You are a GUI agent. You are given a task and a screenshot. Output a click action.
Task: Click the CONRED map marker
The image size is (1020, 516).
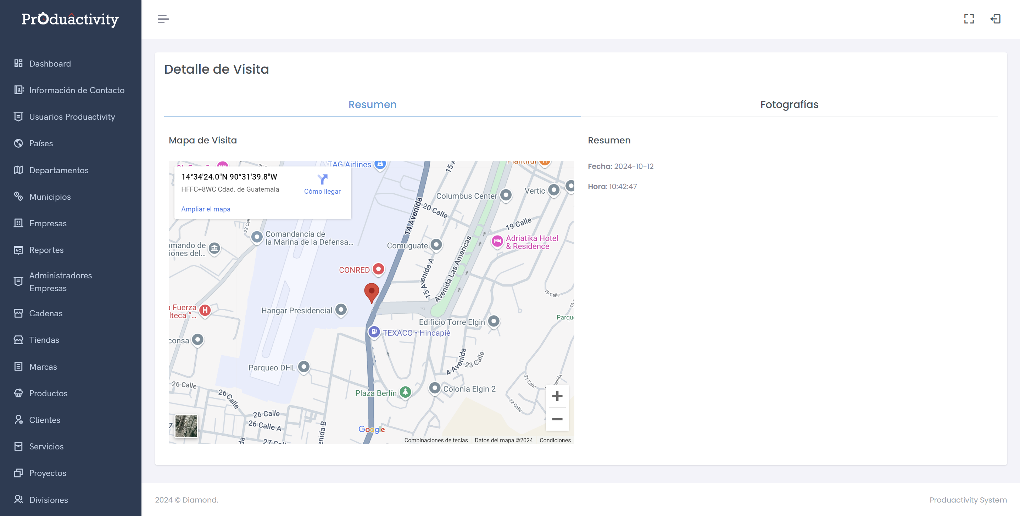point(379,269)
